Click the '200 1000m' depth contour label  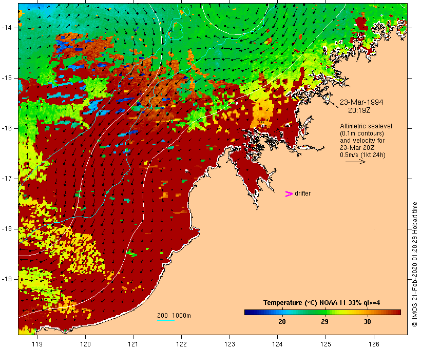tap(174, 316)
